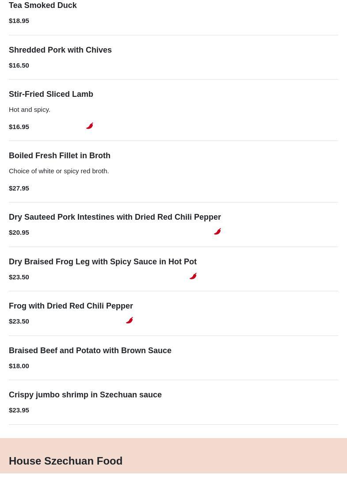347x488 pixels.
Task: Click chili icon for Dry Braised Frog Leg
Action: (193, 276)
